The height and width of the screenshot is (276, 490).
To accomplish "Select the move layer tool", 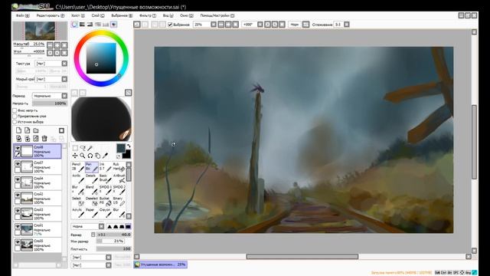I will [75, 156].
